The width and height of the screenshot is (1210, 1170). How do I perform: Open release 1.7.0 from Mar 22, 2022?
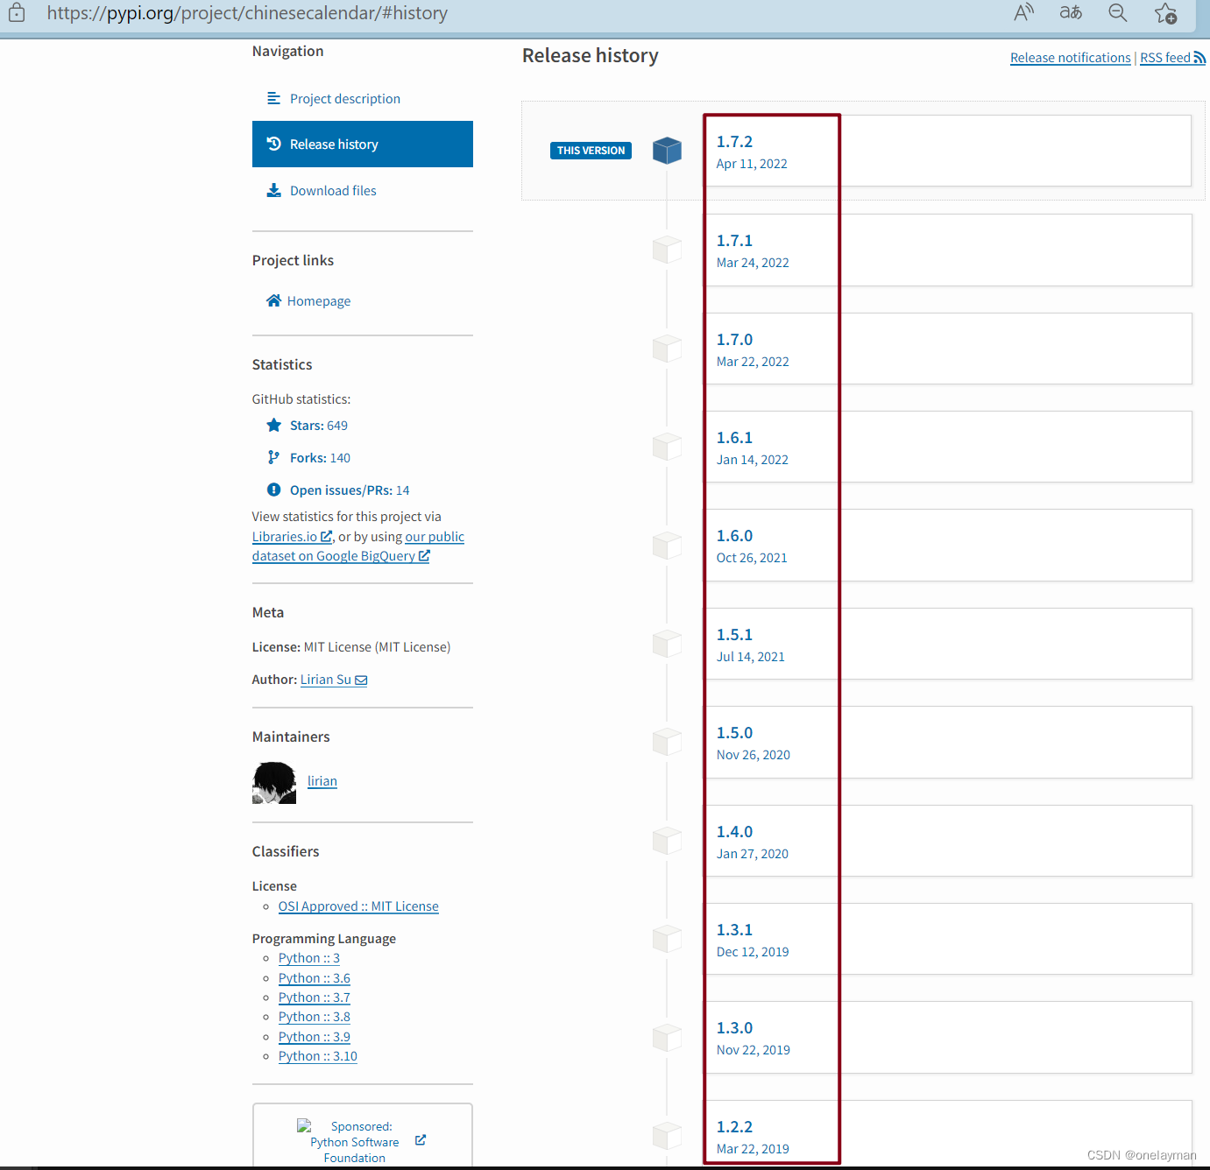948,349
